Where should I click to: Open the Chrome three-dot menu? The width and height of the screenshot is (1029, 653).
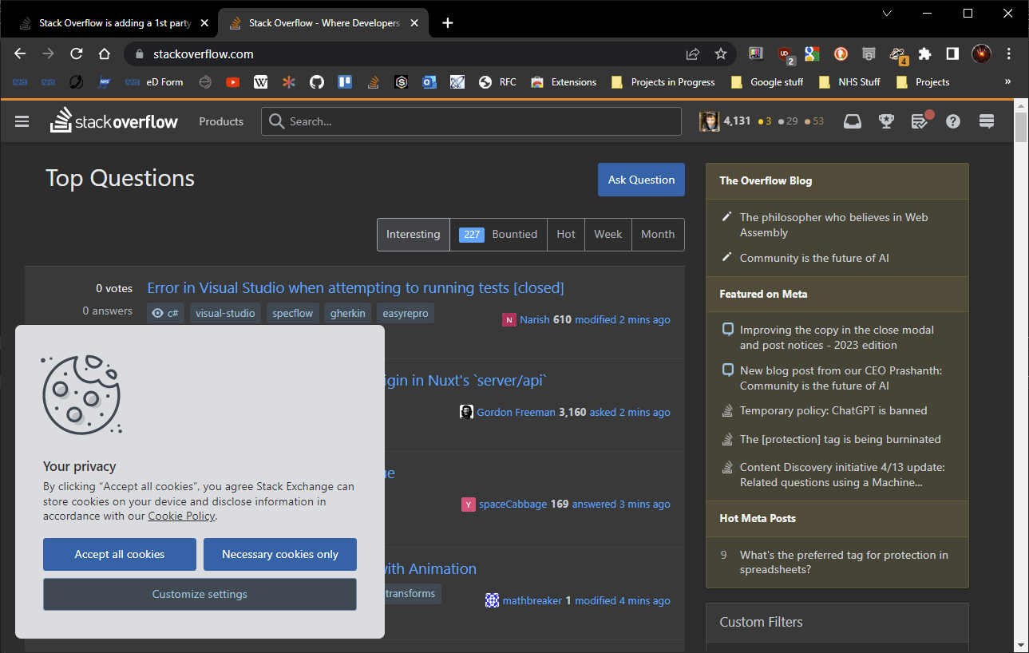coord(1009,53)
